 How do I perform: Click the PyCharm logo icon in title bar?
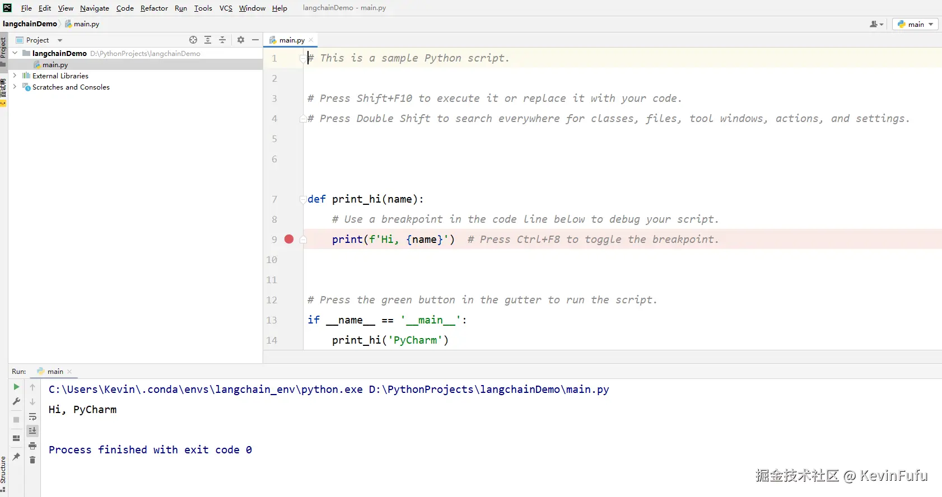[7, 8]
